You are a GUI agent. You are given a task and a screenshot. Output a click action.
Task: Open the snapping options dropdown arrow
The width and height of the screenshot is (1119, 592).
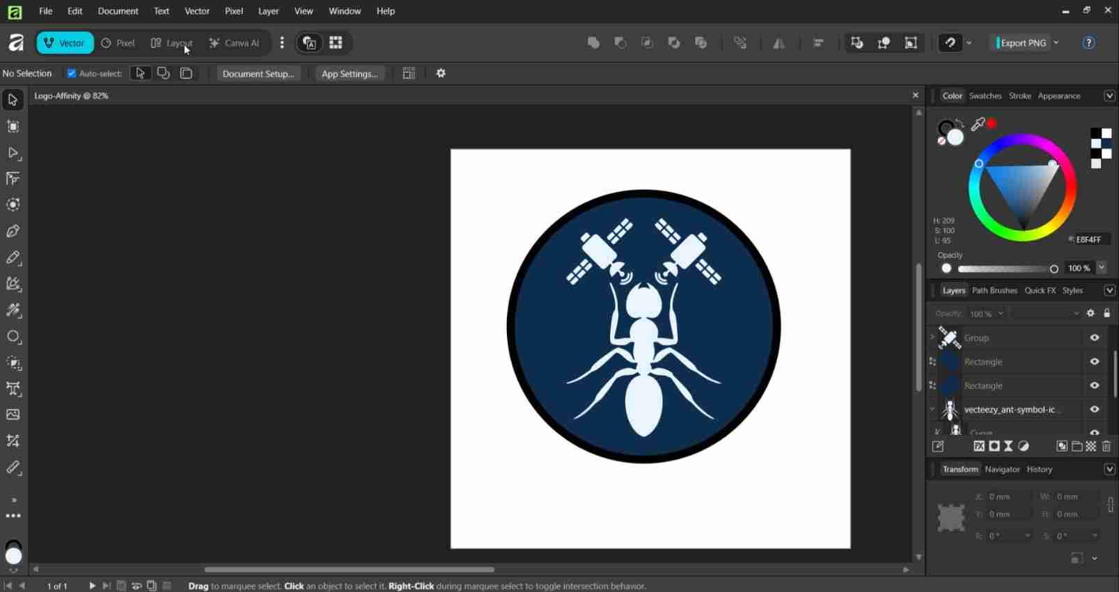[969, 43]
